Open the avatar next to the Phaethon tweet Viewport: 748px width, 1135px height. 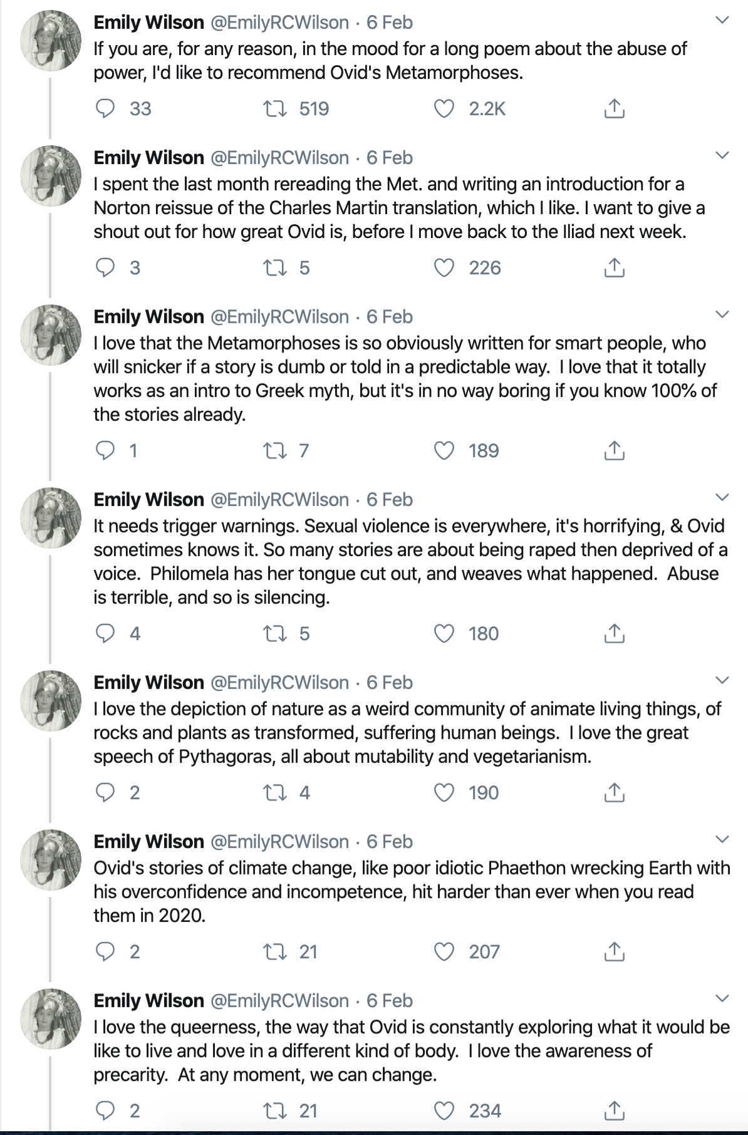pos(51,860)
